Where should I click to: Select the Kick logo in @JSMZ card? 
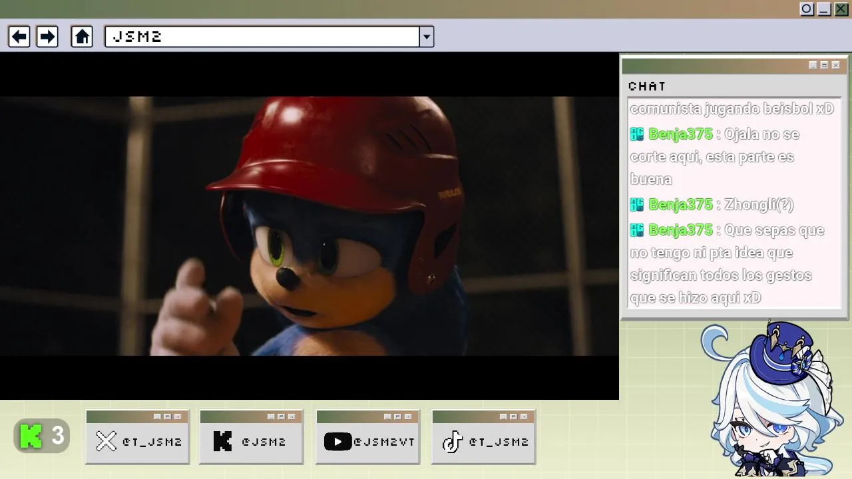(222, 441)
